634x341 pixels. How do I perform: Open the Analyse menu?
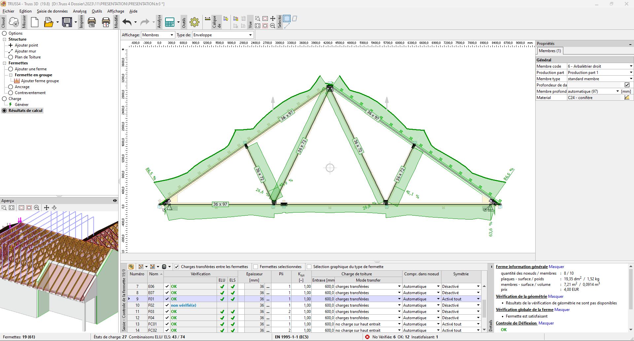point(80,11)
